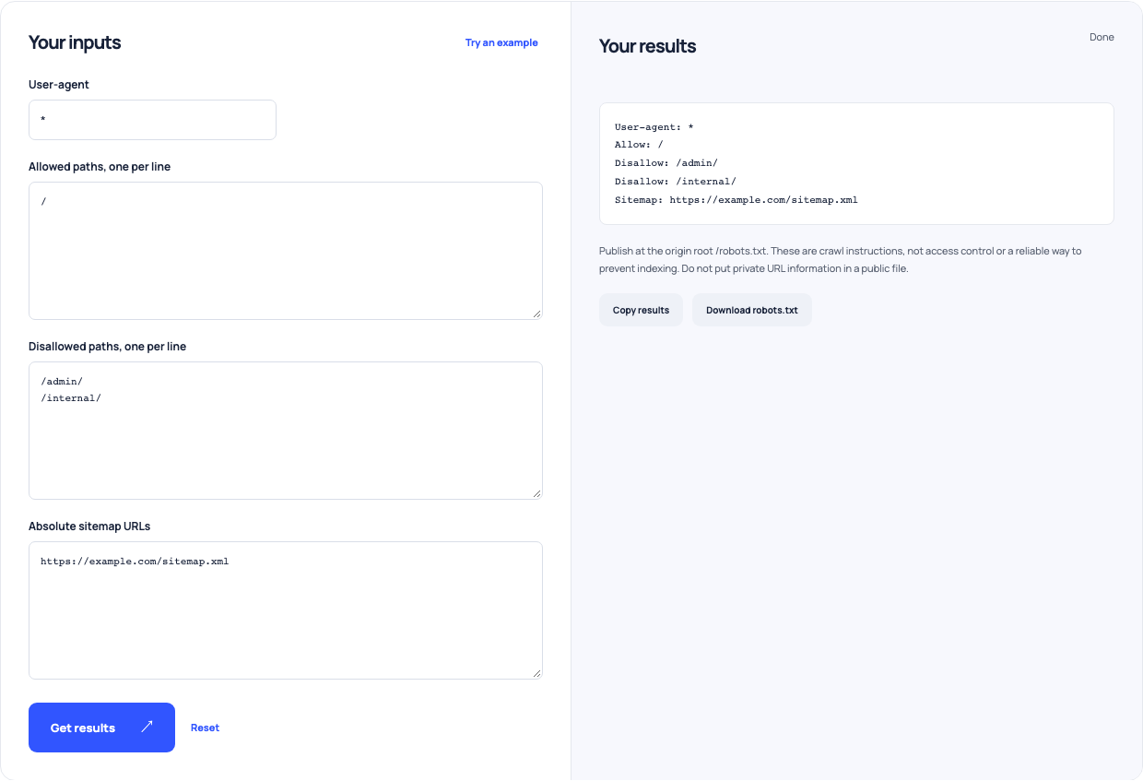Click the 'Your results' heading
Viewport: 1143px width, 781px height.
click(647, 46)
